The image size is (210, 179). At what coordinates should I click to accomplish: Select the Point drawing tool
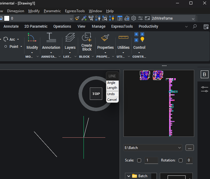click(x=11, y=47)
